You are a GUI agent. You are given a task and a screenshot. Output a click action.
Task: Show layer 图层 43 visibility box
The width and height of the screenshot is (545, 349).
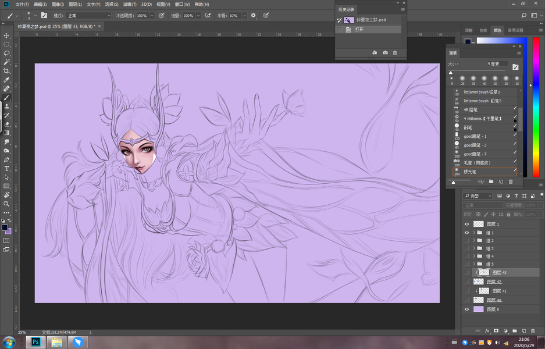point(466,273)
